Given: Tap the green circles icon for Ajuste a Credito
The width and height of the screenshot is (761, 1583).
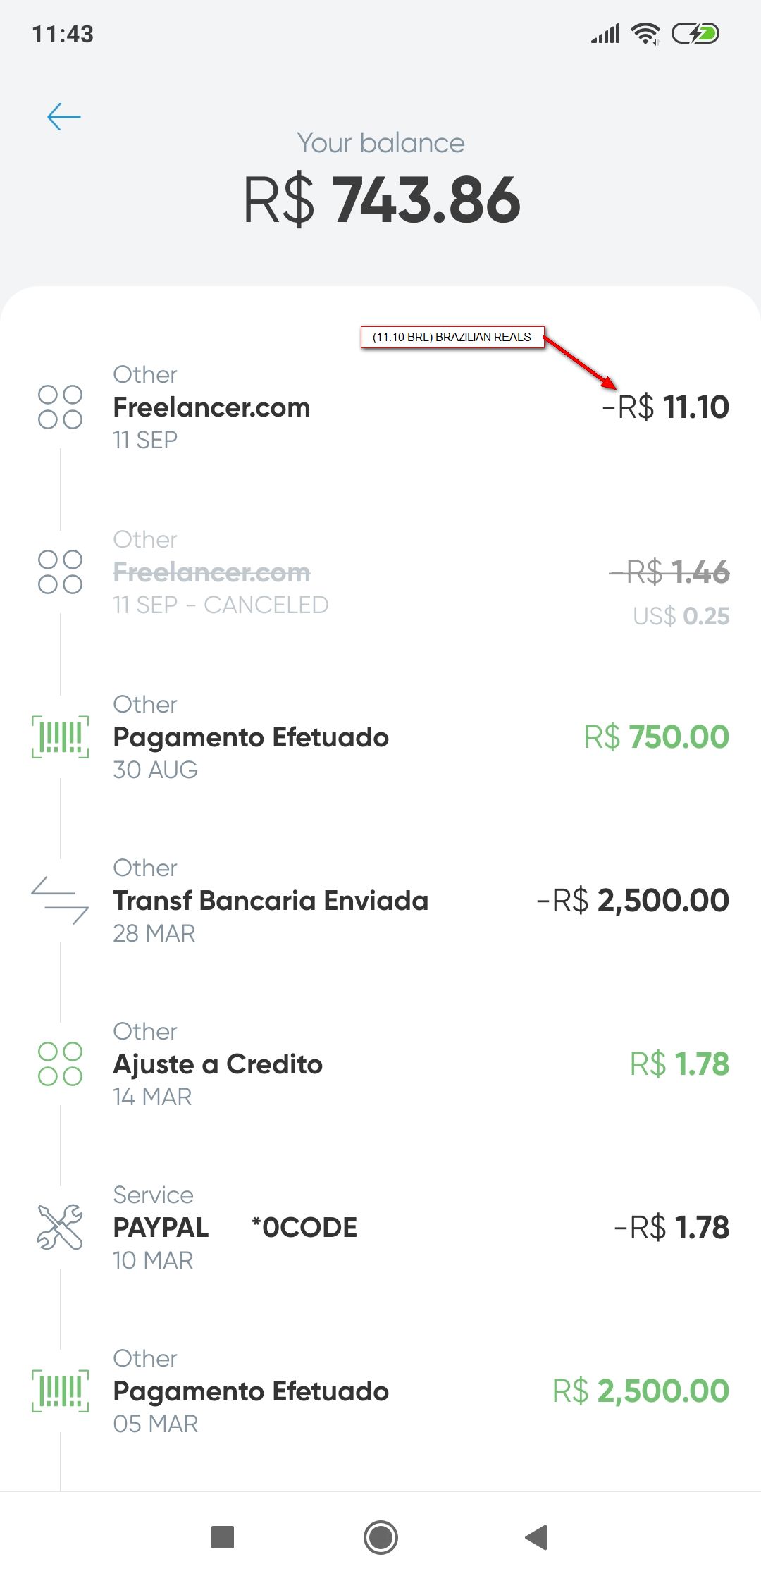Looking at the screenshot, I should (60, 1064).
